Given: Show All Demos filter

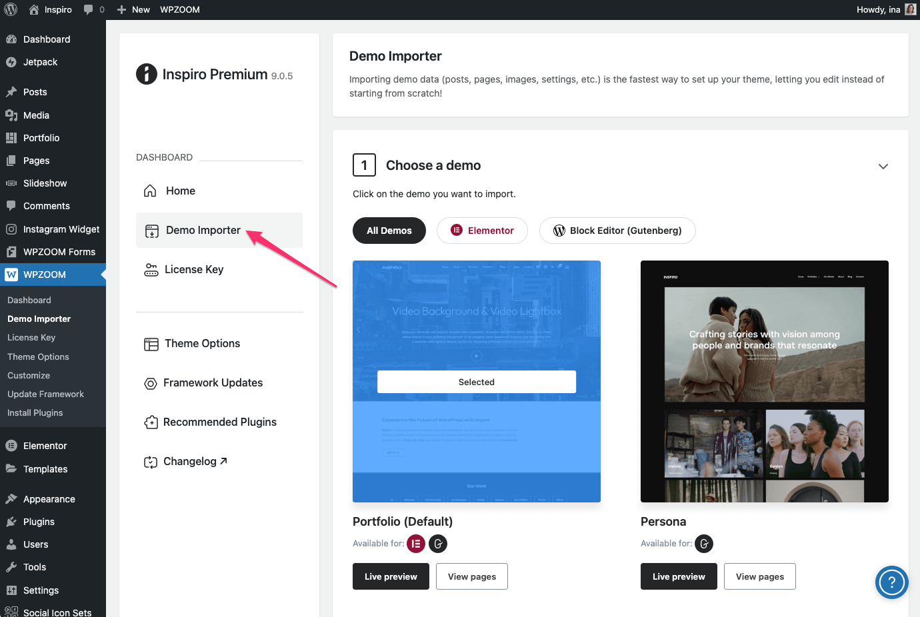Looking at the screenshot, I should pyautogui.click(x=389, y=231).
